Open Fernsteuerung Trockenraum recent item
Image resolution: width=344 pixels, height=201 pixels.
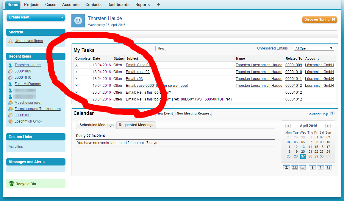tap(37, 109)
